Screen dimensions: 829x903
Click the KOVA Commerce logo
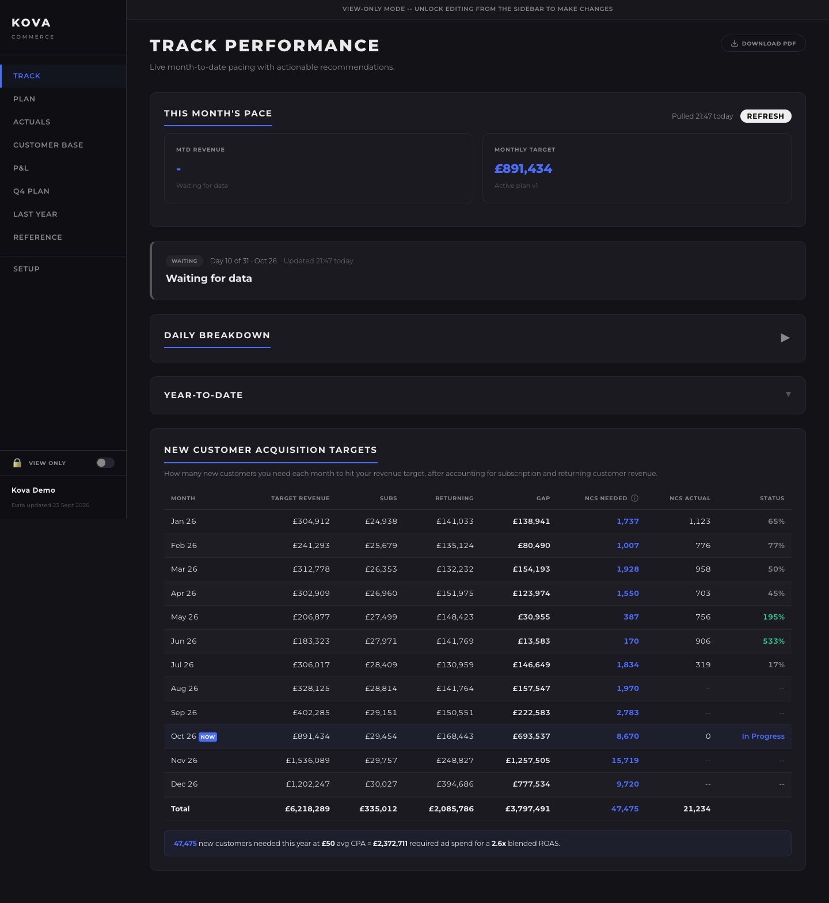[x=33, y=28]
